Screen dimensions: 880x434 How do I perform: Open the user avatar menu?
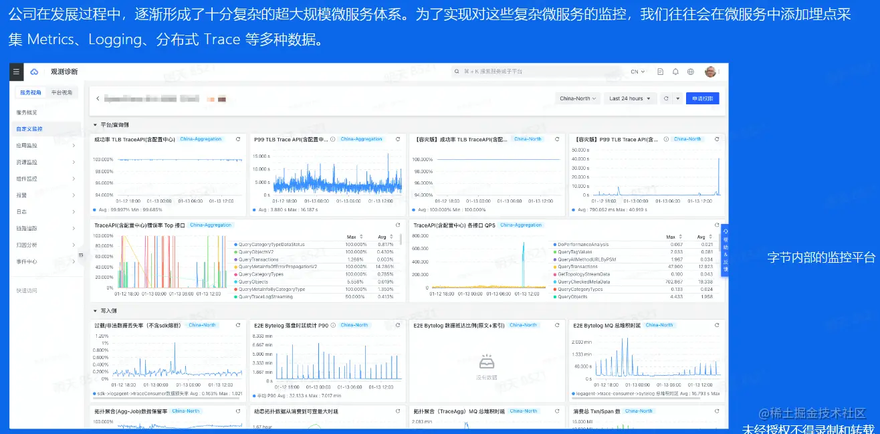[x=710, y=72]
